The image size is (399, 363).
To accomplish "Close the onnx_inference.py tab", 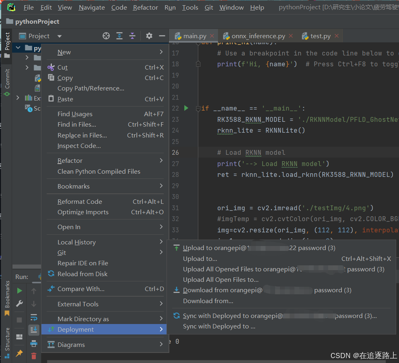I will pyautogui.click(x=291, y=36).
